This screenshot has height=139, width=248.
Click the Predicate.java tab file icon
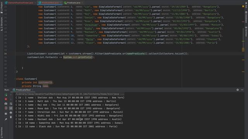[65, 3]
